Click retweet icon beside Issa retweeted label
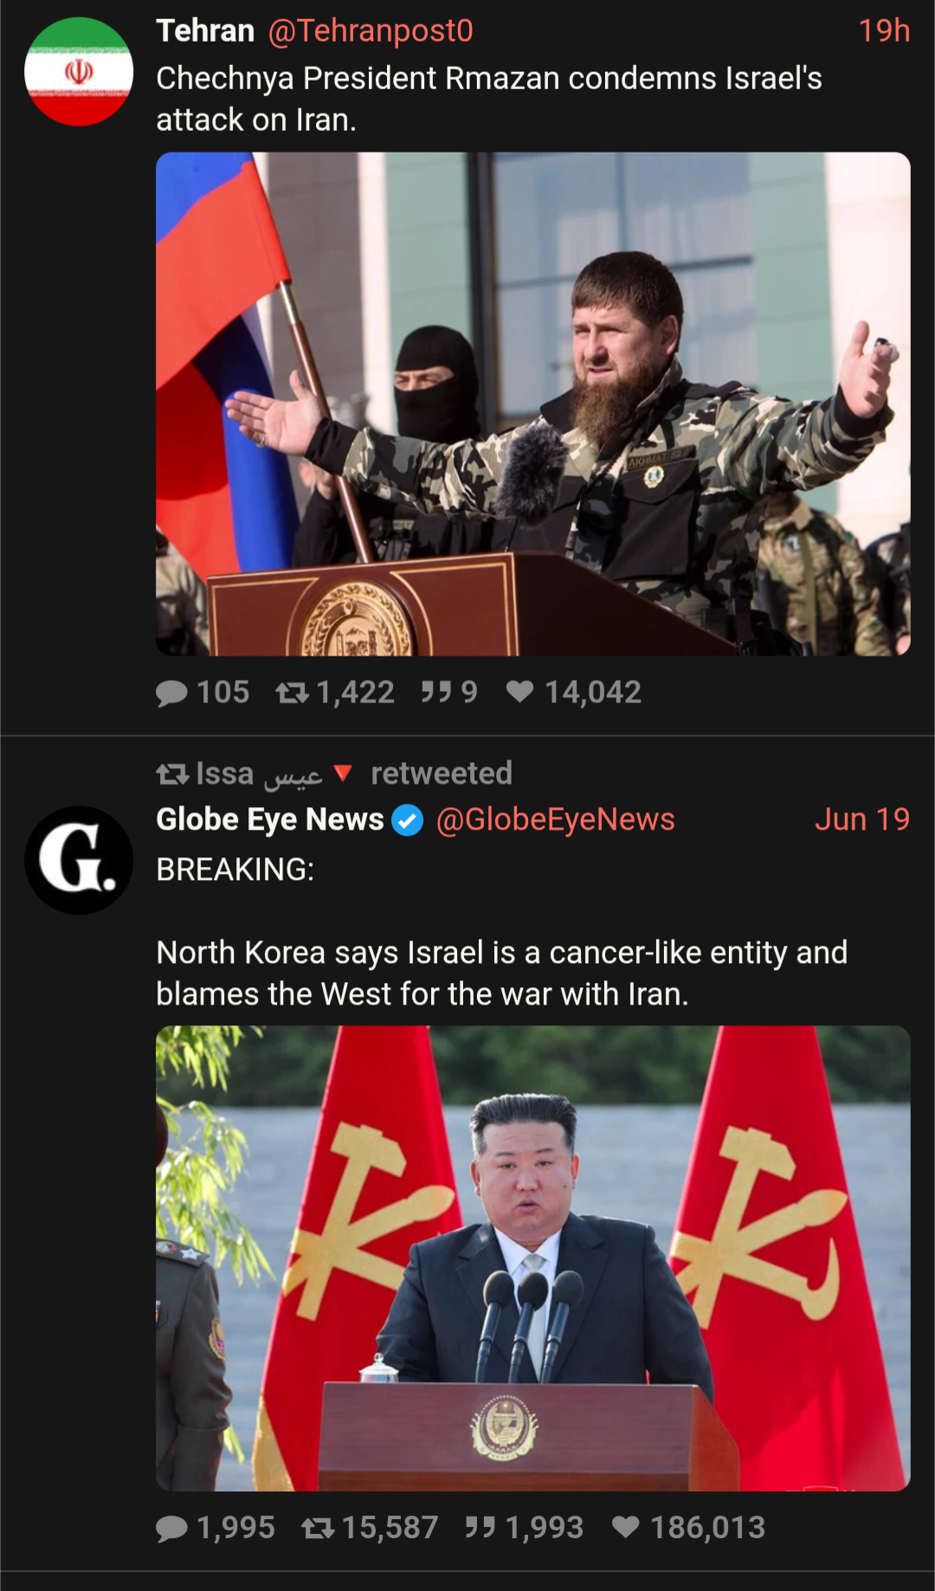 [172, 774]
